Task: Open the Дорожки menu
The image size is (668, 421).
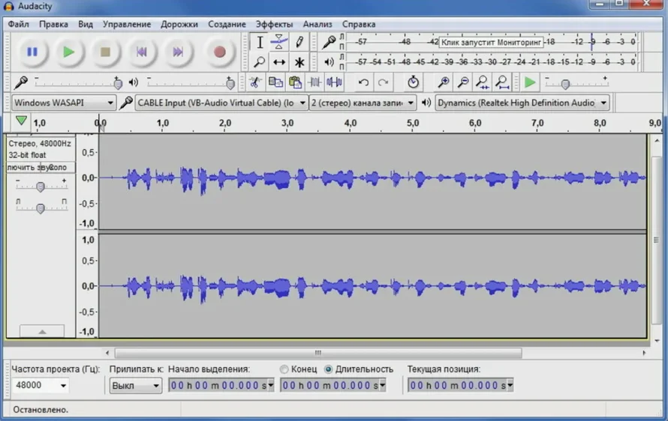Action: pos(179,24)
